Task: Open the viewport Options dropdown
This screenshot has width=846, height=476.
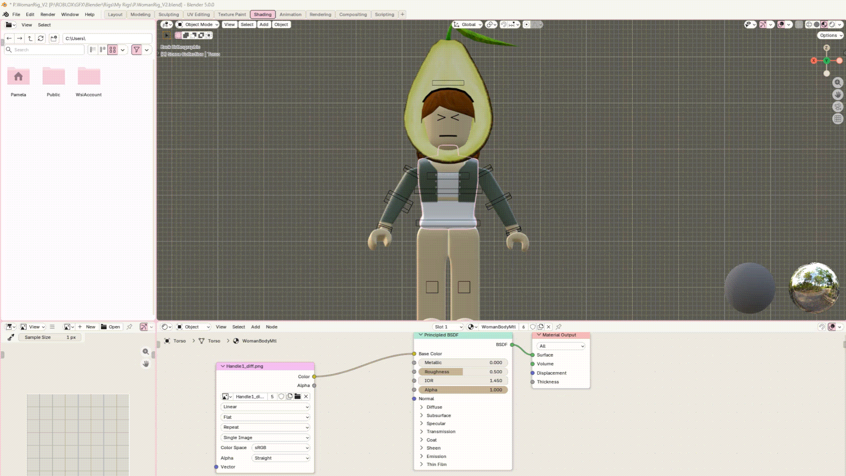Action: point(831,35)
